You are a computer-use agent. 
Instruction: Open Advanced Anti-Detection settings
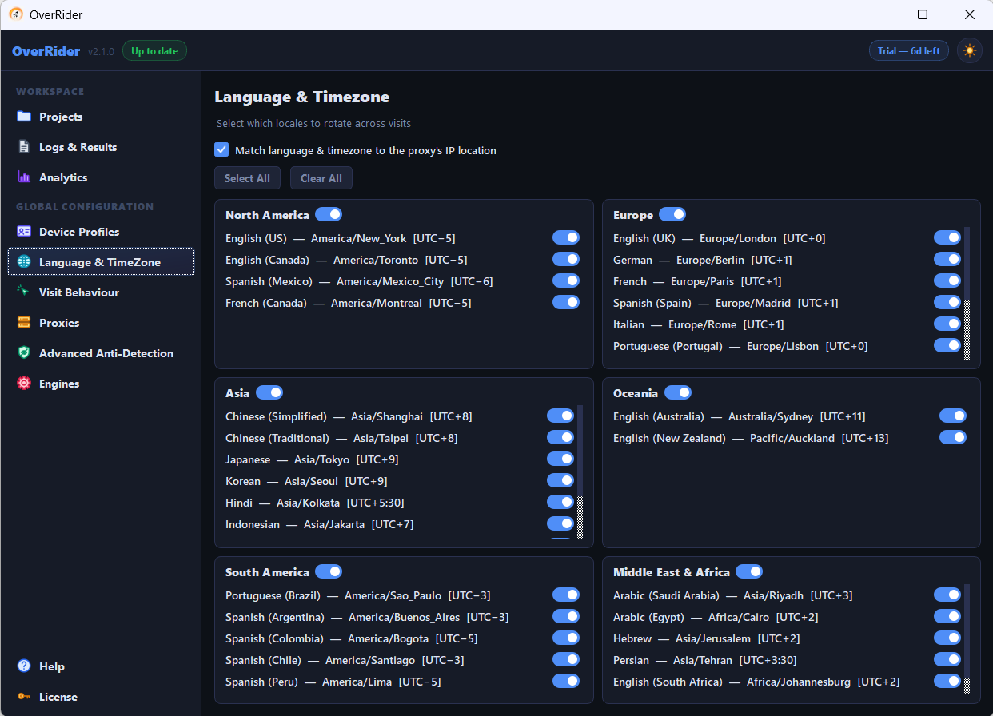[x=101, y=353]
